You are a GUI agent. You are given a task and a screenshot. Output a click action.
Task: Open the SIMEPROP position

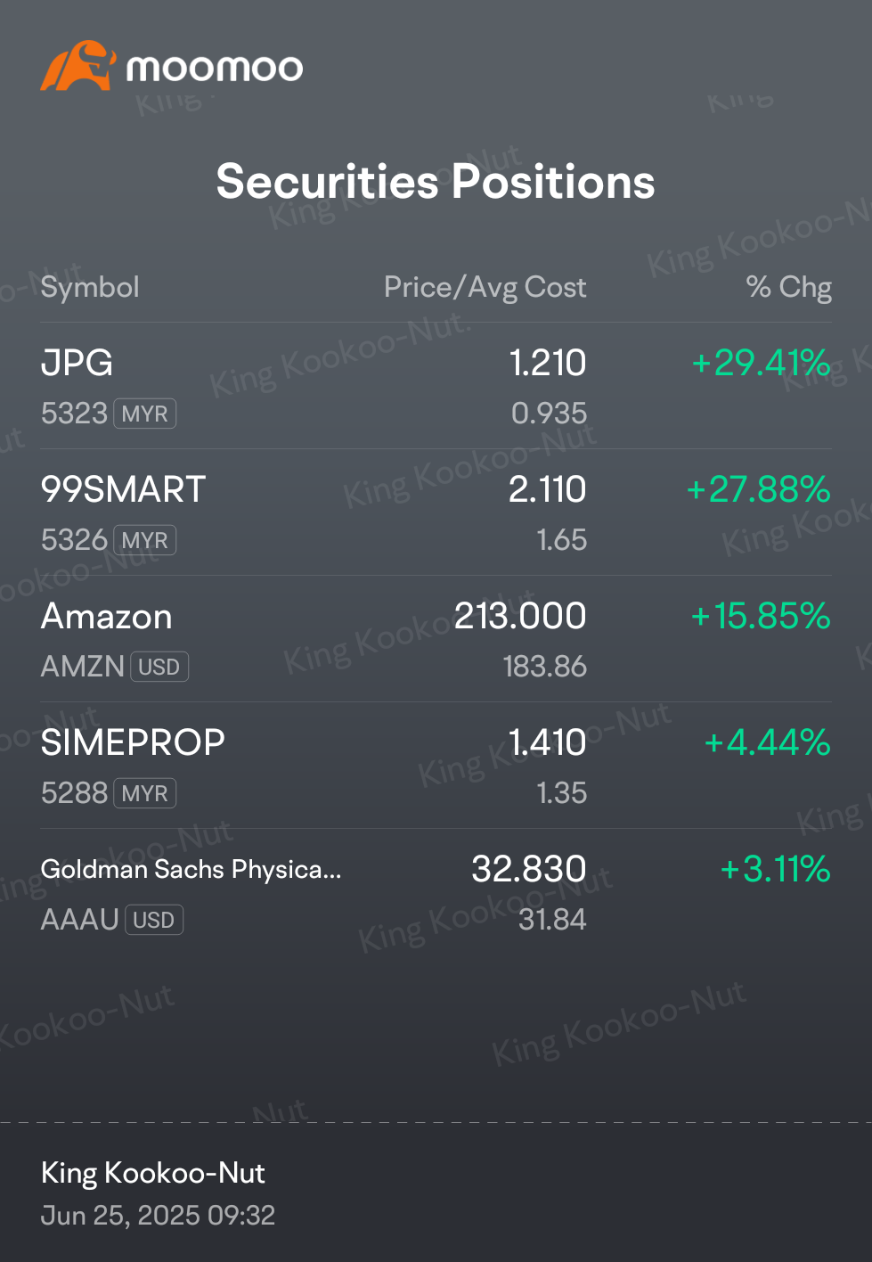(436, 766)
